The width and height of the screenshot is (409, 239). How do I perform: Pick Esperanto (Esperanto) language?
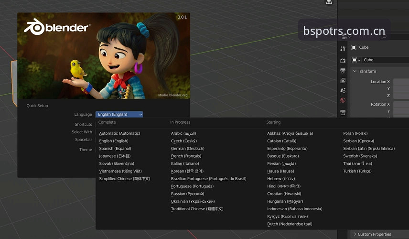tap(287, 149)
